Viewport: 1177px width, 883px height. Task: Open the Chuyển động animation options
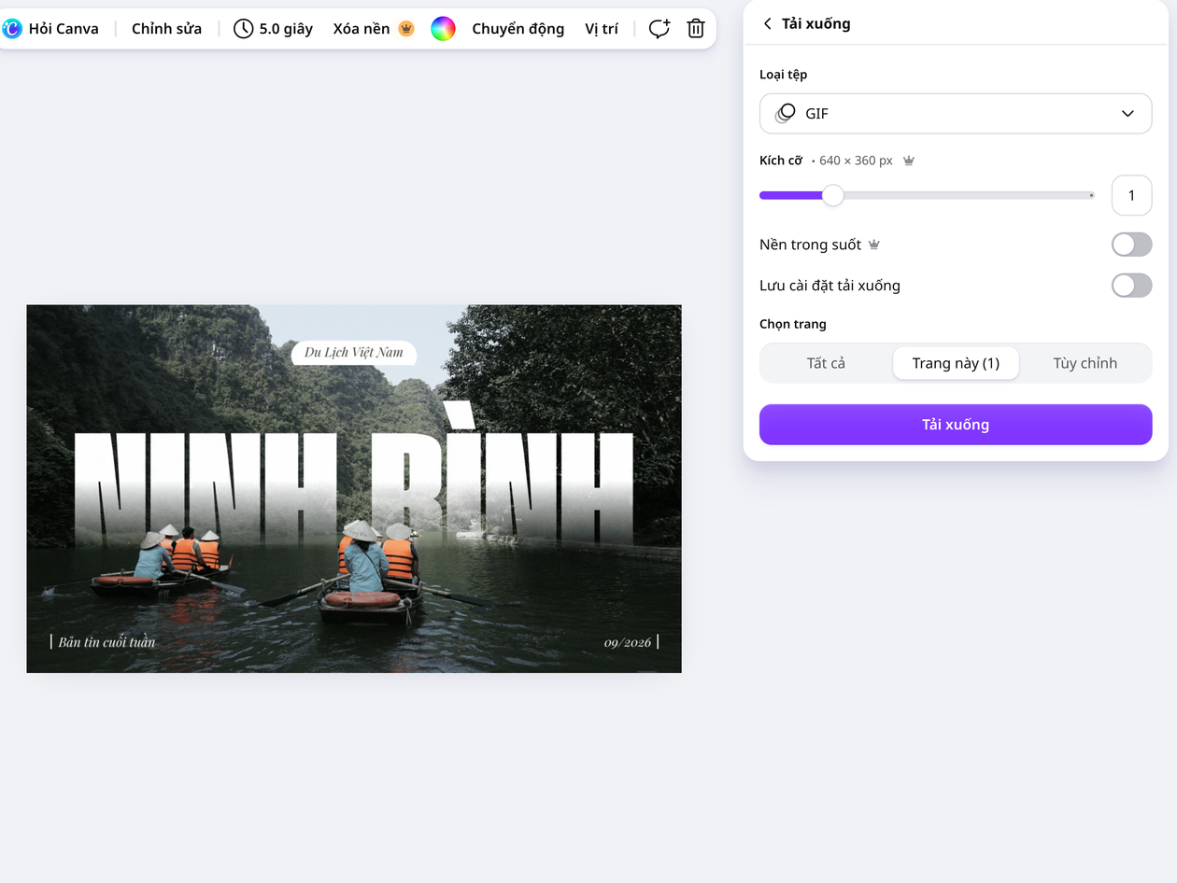pyautogui.click(x=518, y=29)
